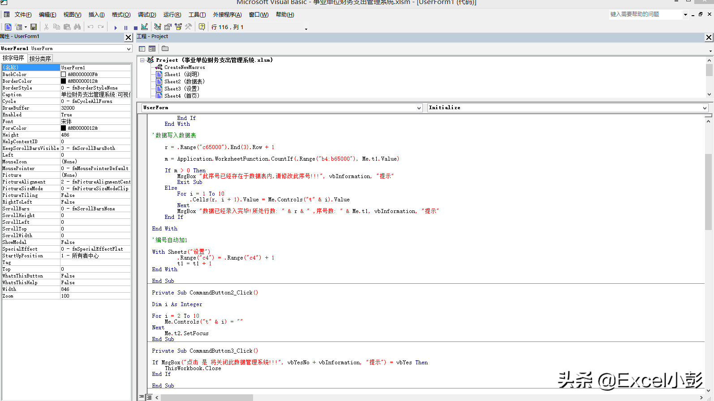
Task: Click the Break (pause) toolbar icon
Action: [x=126, y=28]
